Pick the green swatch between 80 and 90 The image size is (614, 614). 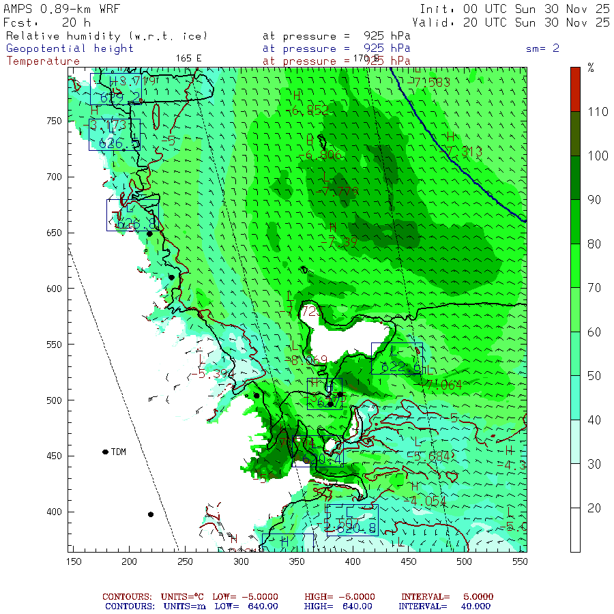[x=575, y=222]
